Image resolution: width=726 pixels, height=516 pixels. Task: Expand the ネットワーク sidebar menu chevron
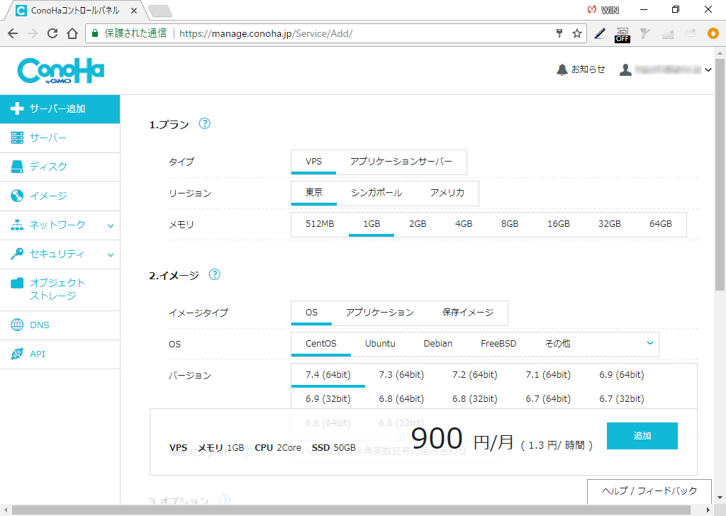[111, 226]
